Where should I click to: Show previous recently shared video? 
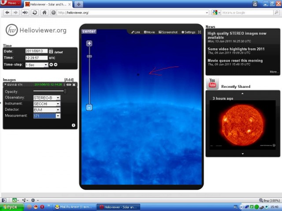coord(242,94)
